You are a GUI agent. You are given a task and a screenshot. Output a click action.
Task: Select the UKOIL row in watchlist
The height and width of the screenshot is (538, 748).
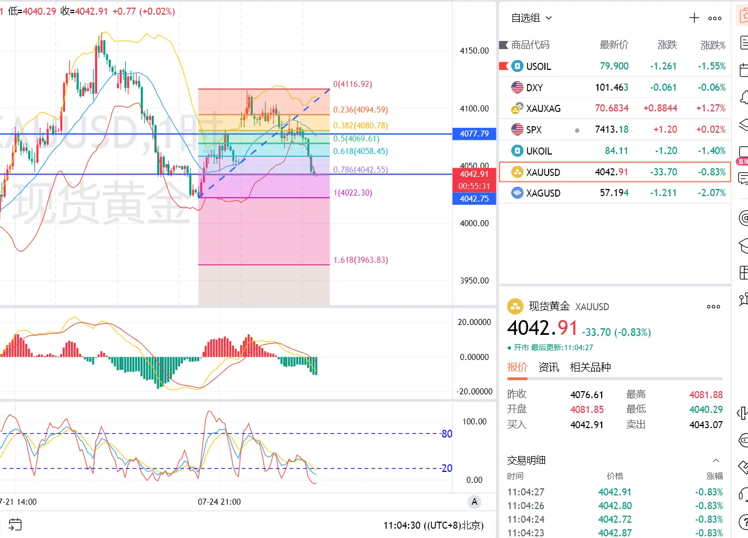(x=615, y=151)
